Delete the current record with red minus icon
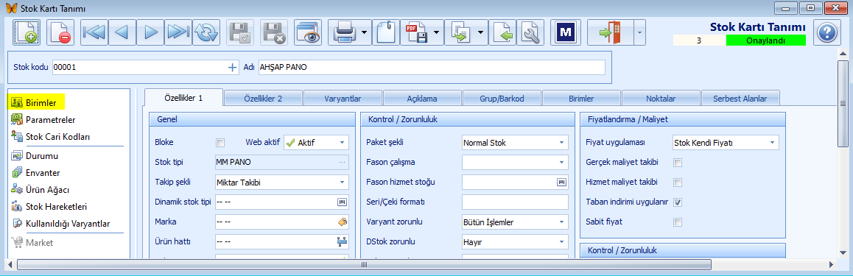The width and height of the screenshot is (853, 276). [60, 32]
